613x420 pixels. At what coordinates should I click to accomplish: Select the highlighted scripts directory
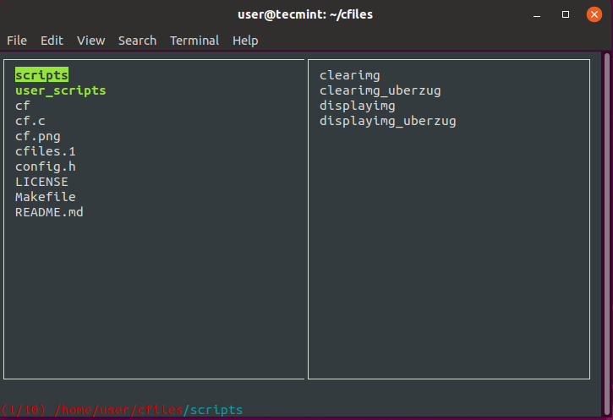(41, 75)
